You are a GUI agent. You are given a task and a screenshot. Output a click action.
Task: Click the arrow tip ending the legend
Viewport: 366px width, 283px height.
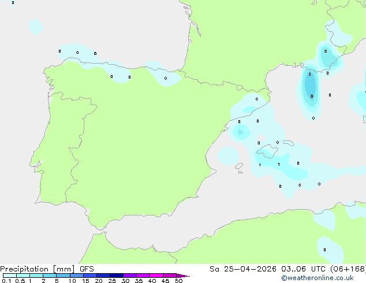187,276
